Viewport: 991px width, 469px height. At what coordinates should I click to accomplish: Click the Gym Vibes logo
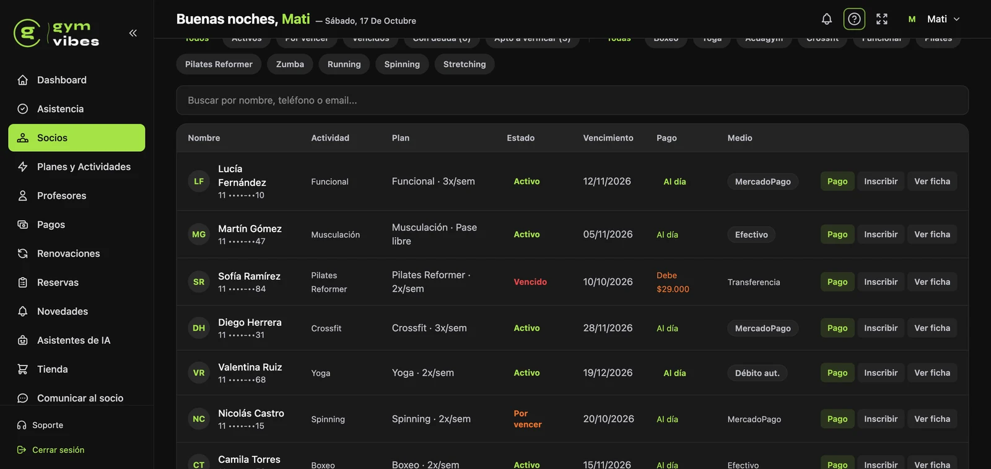56,33
